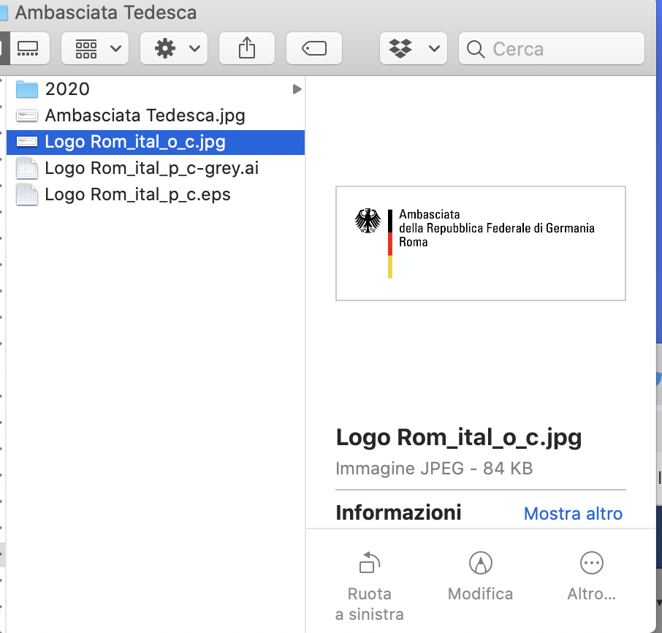This screenshot has height=633, width=662.
Task: Select the 2020 folder
Action: pos(156,89)
